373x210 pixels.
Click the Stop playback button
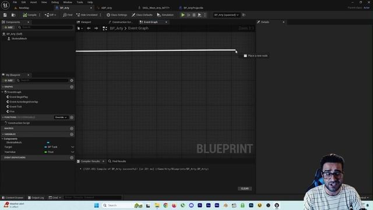coord(194,15)
